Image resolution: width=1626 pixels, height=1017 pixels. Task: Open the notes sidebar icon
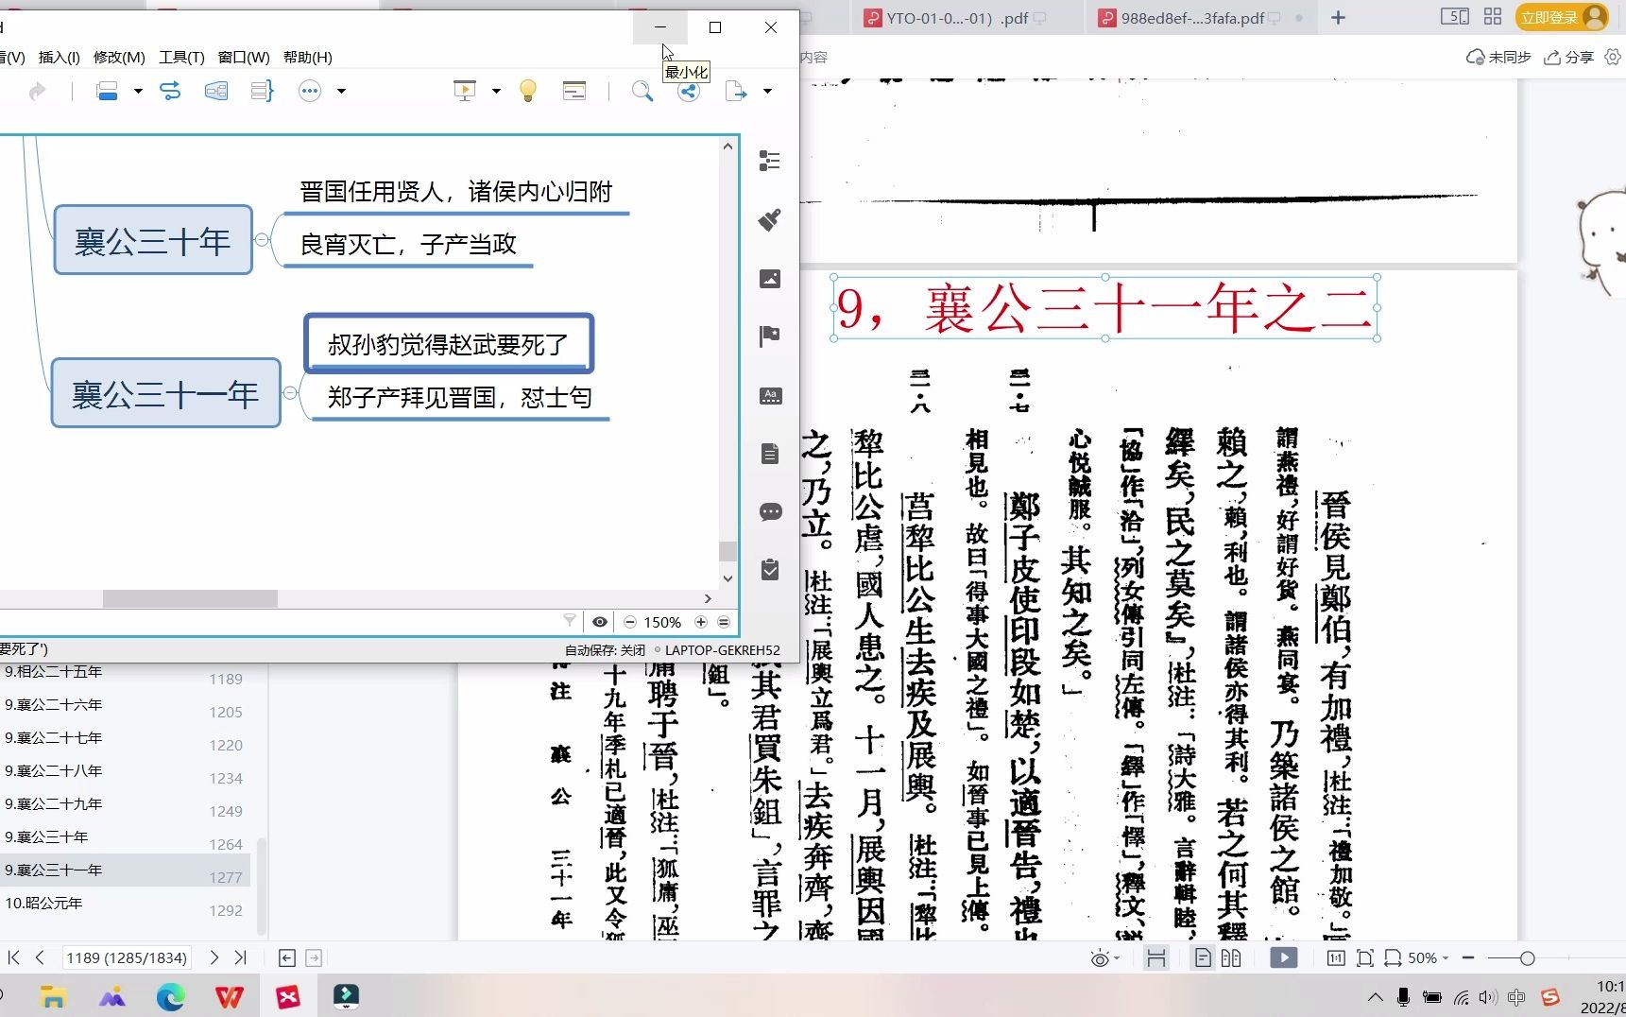point(770,455)
